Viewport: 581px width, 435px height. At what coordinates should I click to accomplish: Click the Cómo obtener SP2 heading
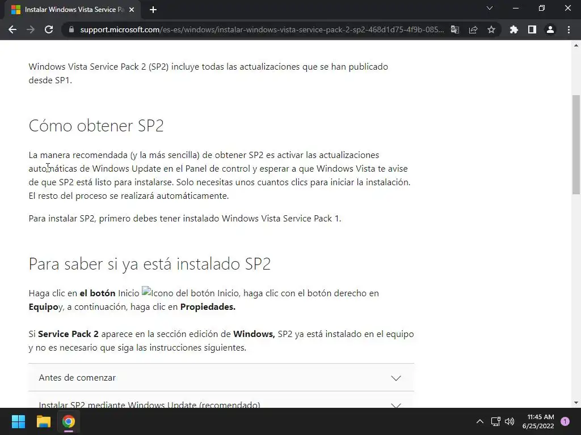(x=96, y=126)
